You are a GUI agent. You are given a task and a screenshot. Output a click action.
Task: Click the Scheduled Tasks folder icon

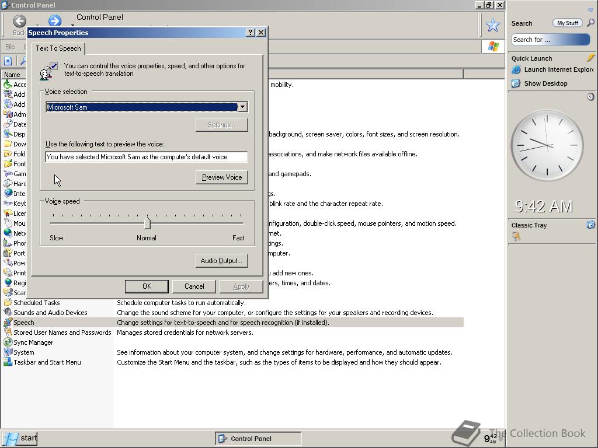[x=8, y=303]
